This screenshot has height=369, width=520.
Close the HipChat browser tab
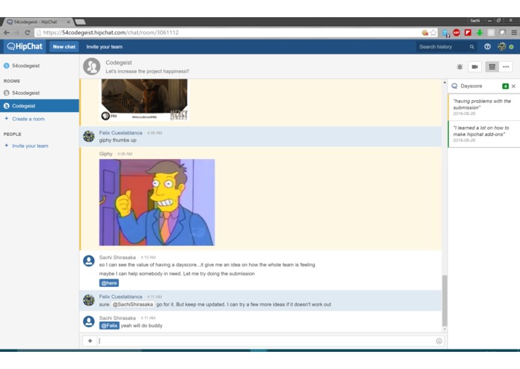tap(68, 22)
